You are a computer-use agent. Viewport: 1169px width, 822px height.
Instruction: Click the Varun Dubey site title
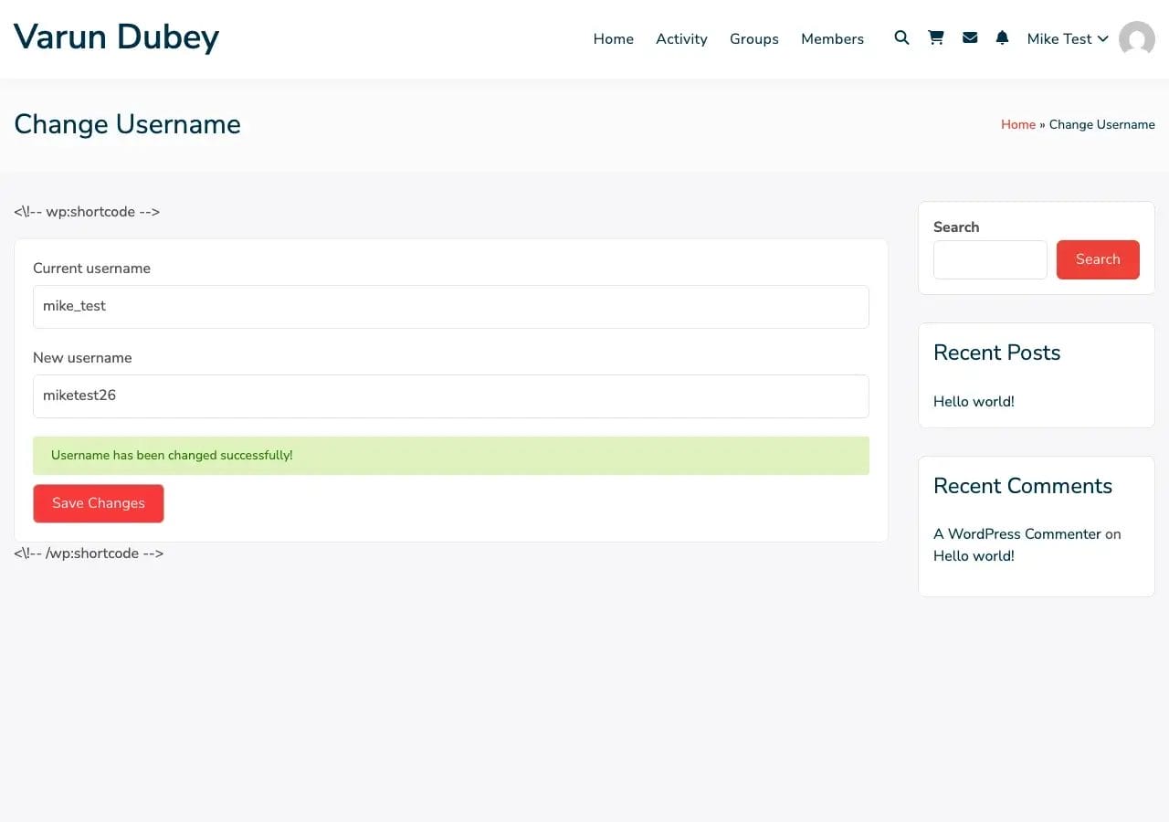pyautogui.click(x=116, y=37)
